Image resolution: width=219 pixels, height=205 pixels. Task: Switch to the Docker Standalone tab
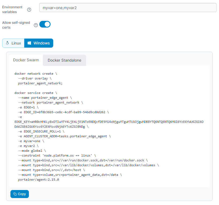click(64, 60)
